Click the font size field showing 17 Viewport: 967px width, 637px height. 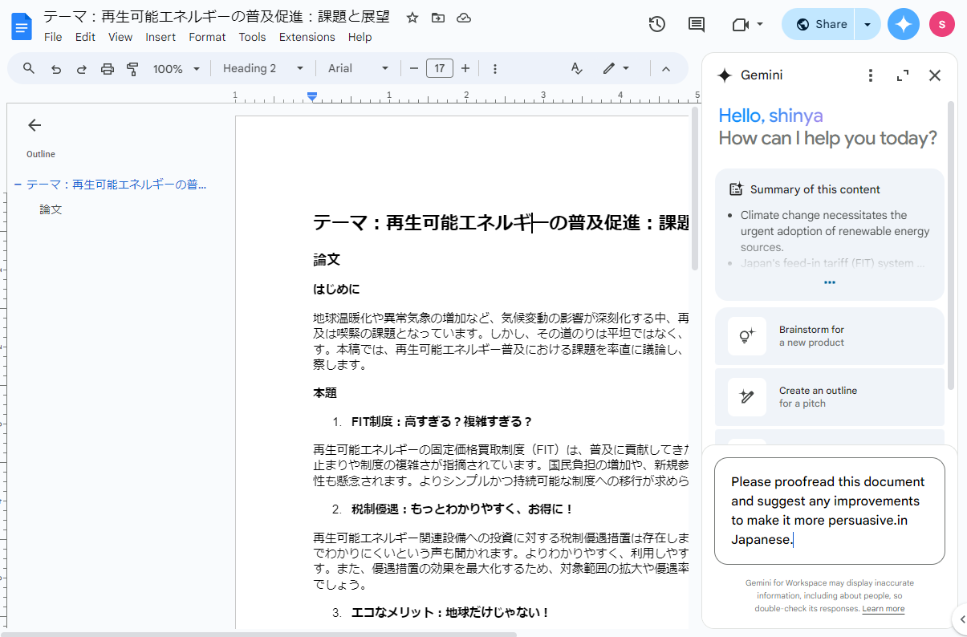pyautogui.click(x=440, y=68)
